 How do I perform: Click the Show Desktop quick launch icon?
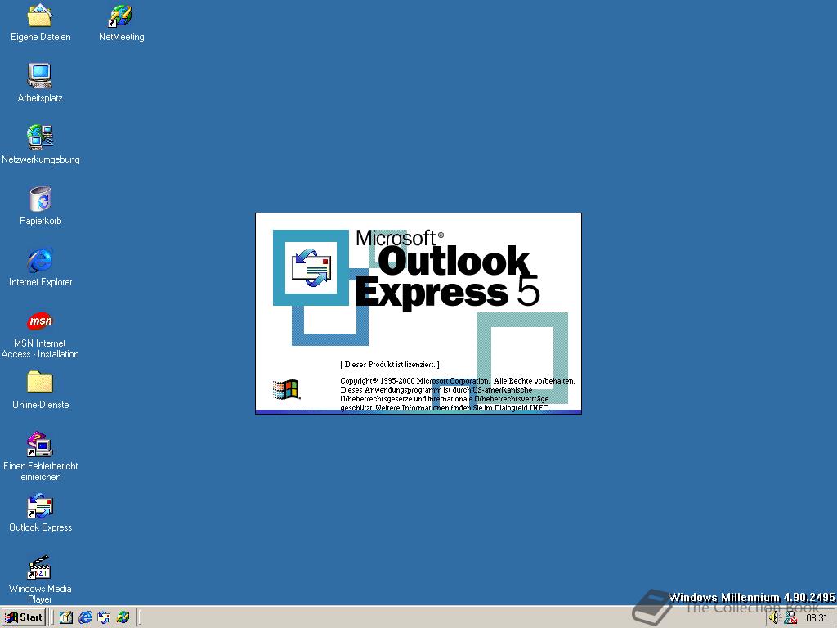click(x=65, y=618)
